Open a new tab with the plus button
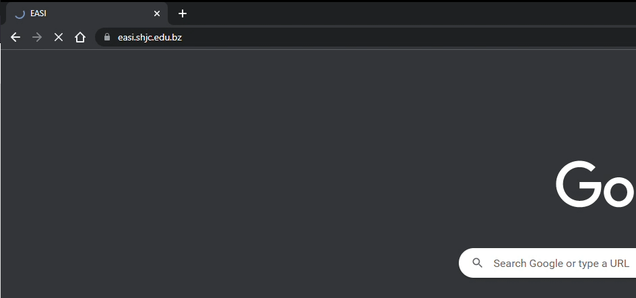This screenshot has height=298, width=636. click(183, 13)
